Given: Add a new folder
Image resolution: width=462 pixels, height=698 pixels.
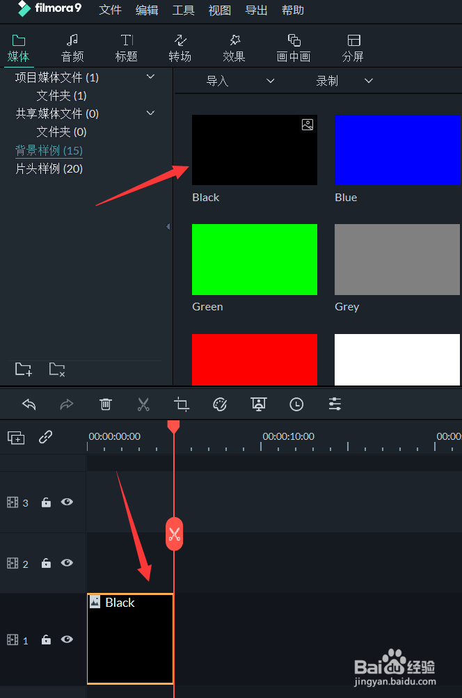Looking at the screenshot, I should pyautogui.click(x=23, y=369).
